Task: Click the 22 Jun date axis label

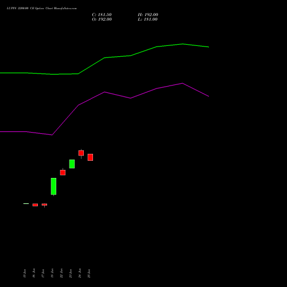Action: coord(61,273)
